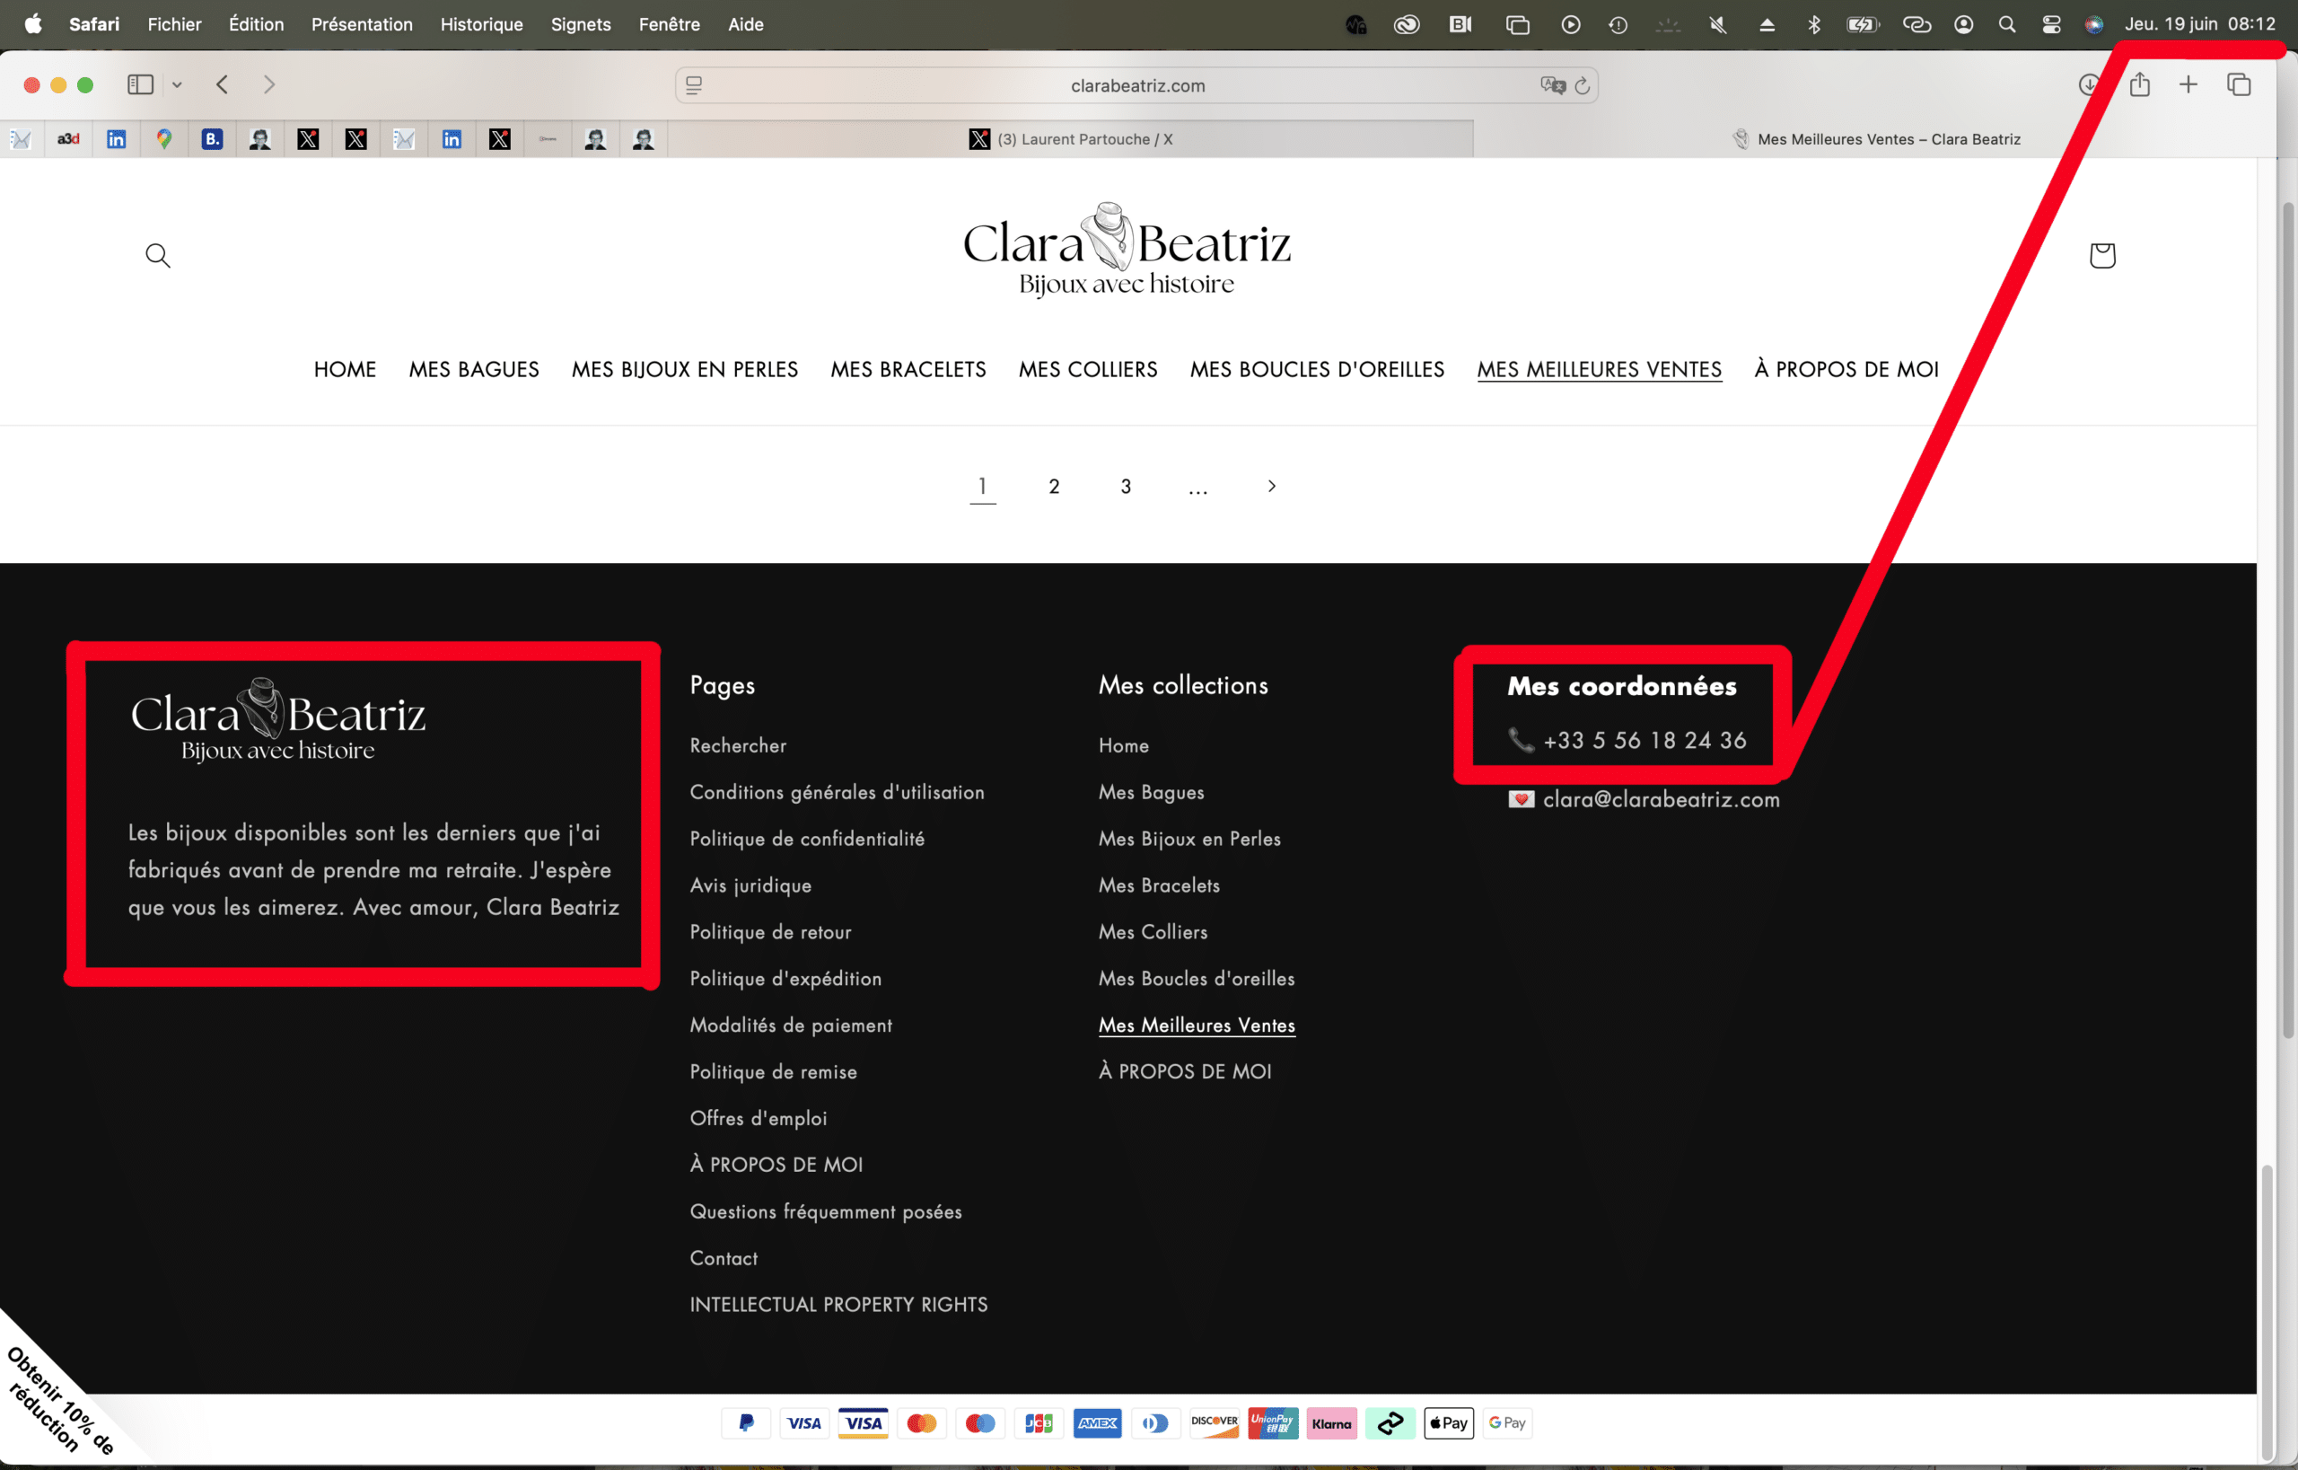Show the Safari downloads button
Image resolution: width=2298 pixels, height=1470 pixels.
(x=2088, y=85)
